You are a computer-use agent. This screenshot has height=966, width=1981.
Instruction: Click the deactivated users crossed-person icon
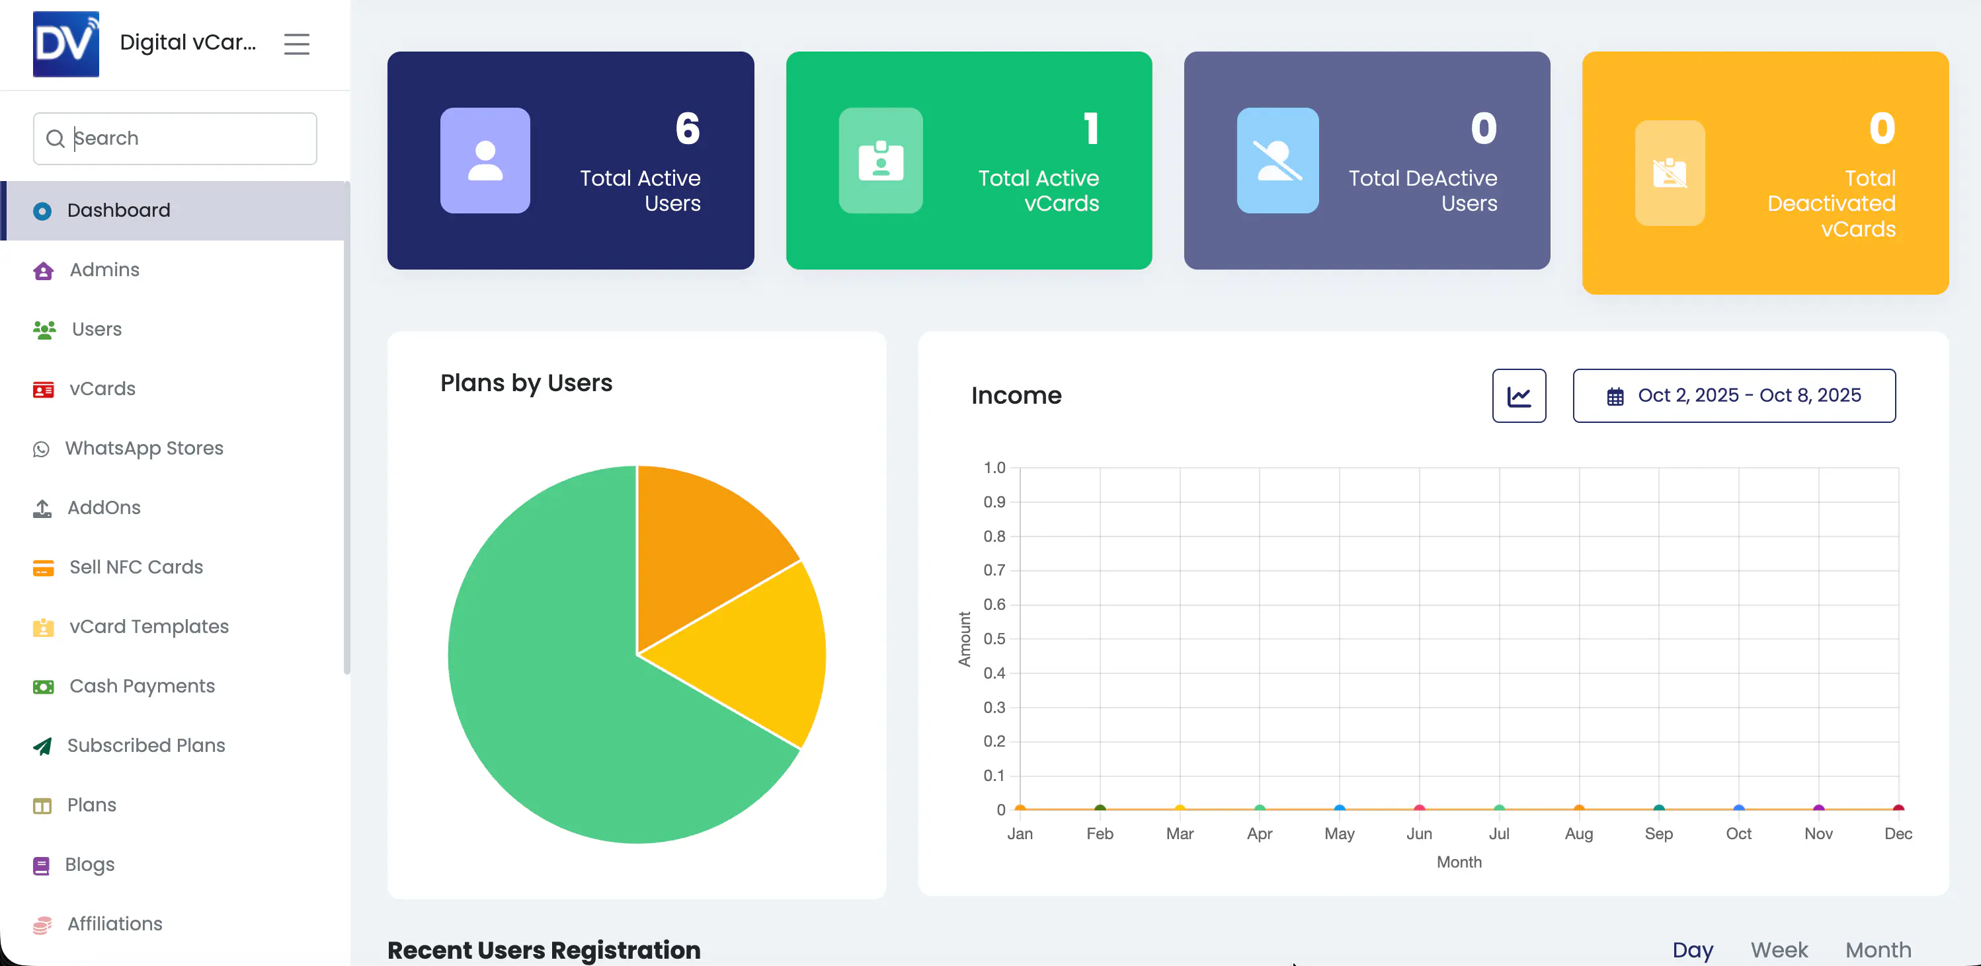(1277, 161)
